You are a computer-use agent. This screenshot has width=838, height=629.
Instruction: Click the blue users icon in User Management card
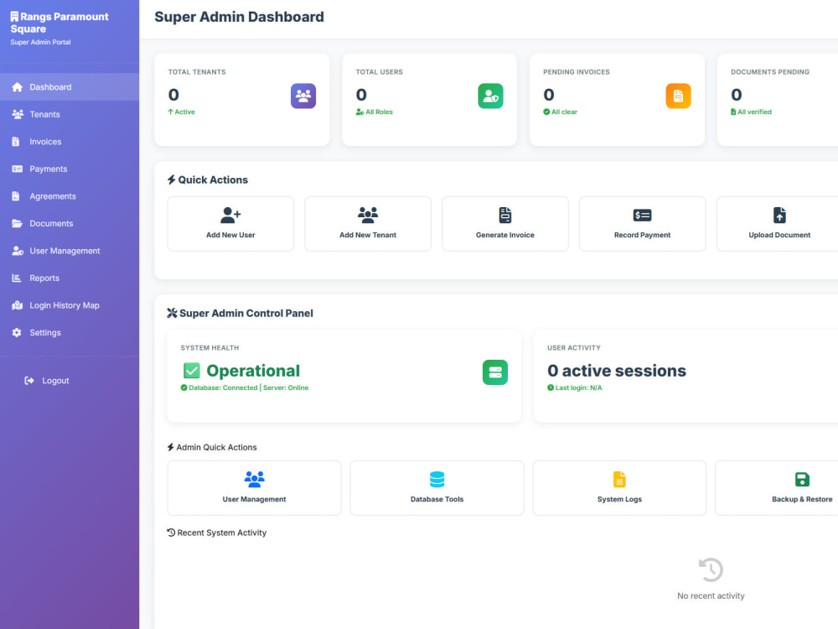[x=255, y=479]
